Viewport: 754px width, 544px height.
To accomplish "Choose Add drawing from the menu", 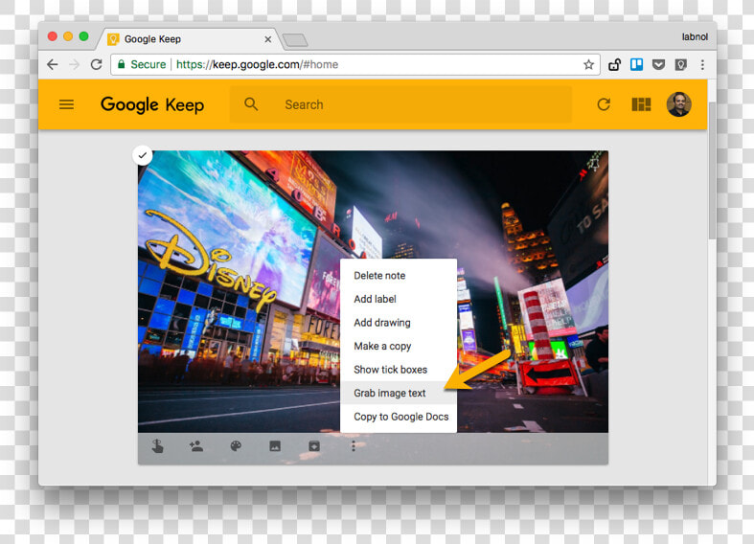I will [x=399, y=323].
